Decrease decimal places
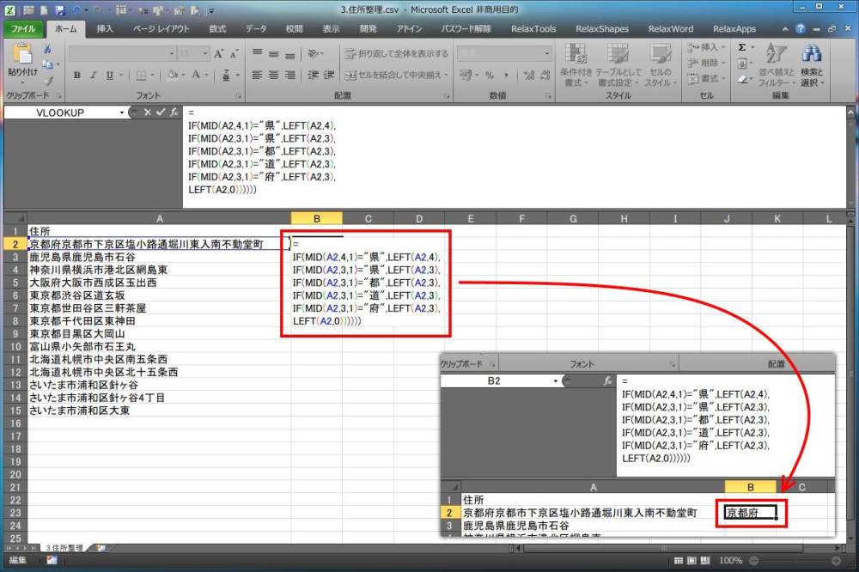This screenshot has width=859, height=572. [545, 75]
